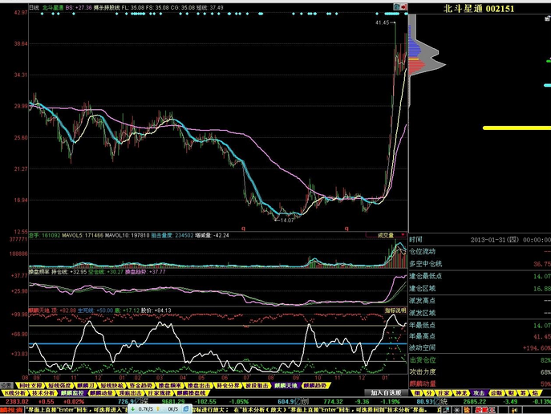Open the 麒麟监控 tab
551x414 pixels.
pyautogui.click(x=71, y=393)
